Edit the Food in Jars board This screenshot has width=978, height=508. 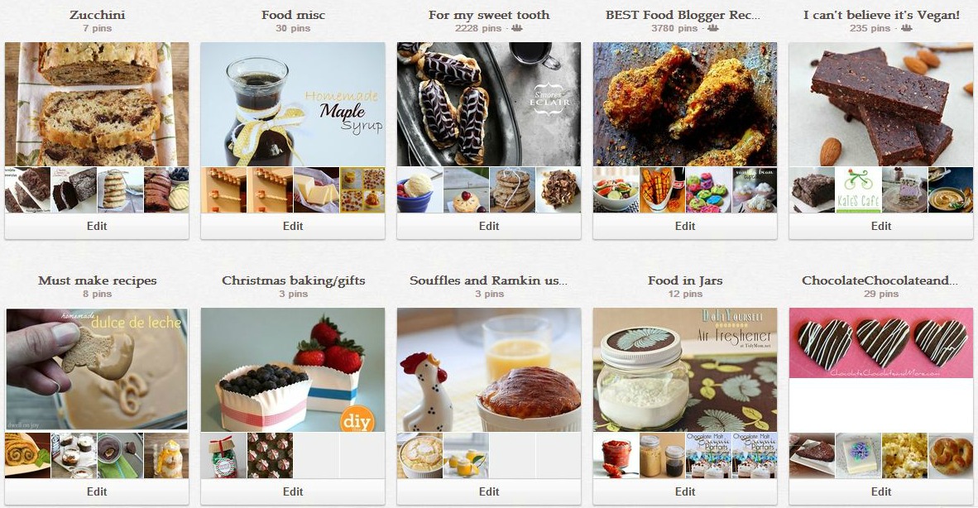[685, 491]
